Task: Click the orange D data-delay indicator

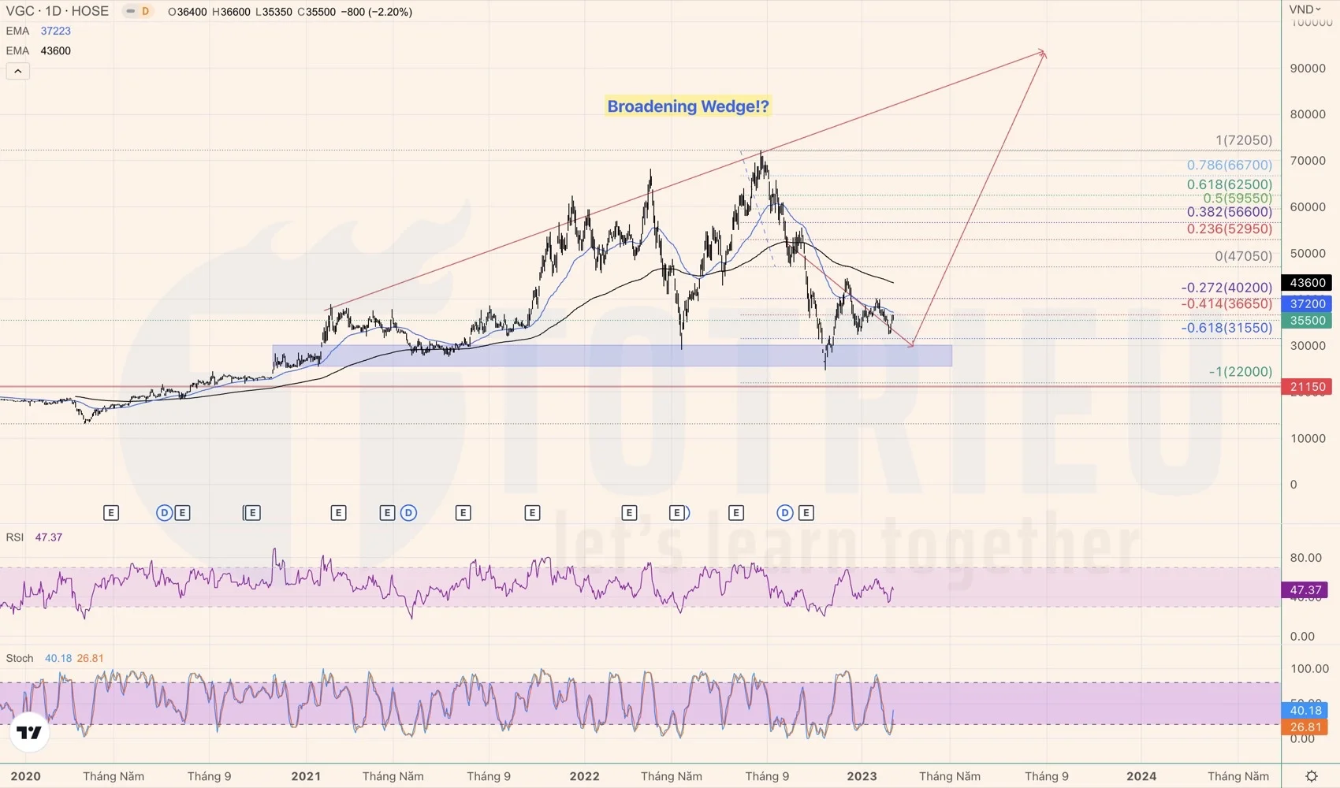Action: click(x=146, y=12)
